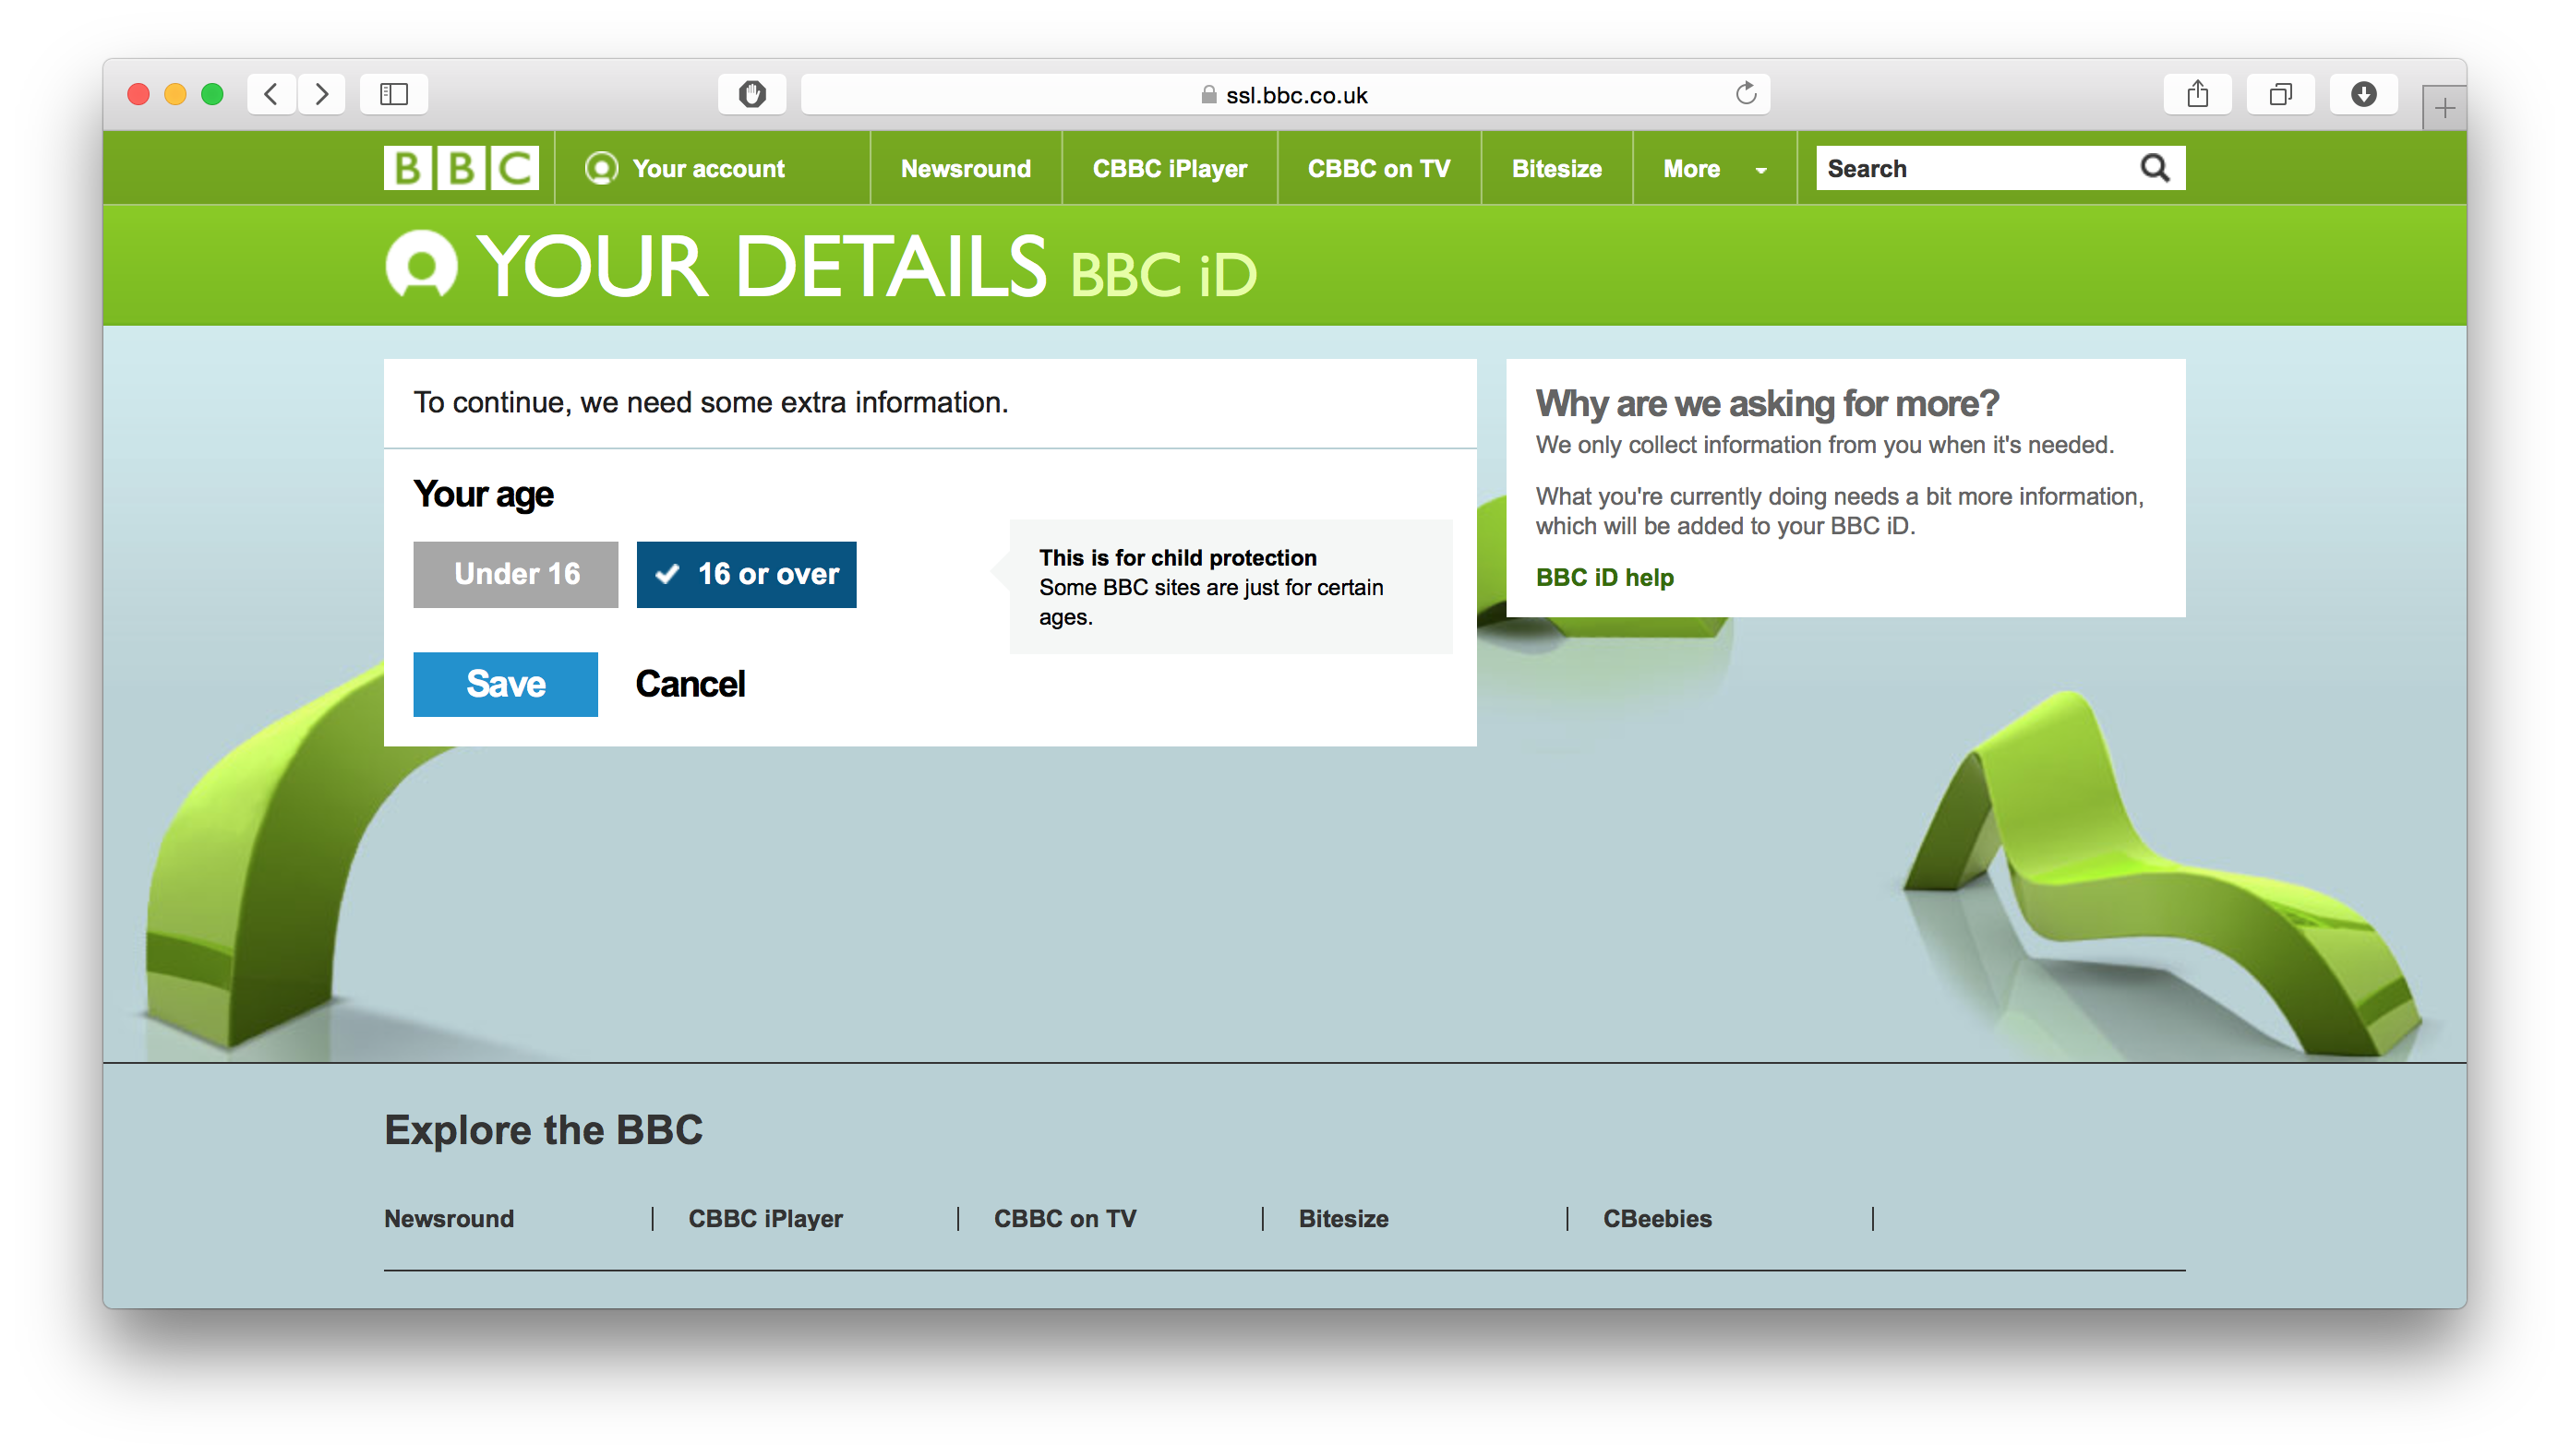Show all tabs overview icon
The height and width of the screenshot is (1456, 2570).
(x=2280, y=94)
